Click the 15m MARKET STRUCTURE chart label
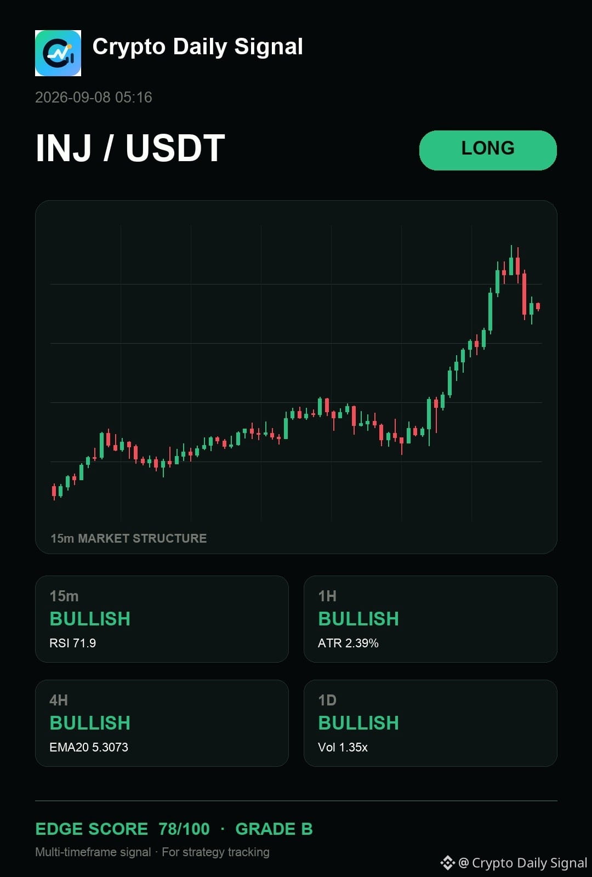Image resolution: width=592 pixels, height=877 pixels. [x=129, y=538]
